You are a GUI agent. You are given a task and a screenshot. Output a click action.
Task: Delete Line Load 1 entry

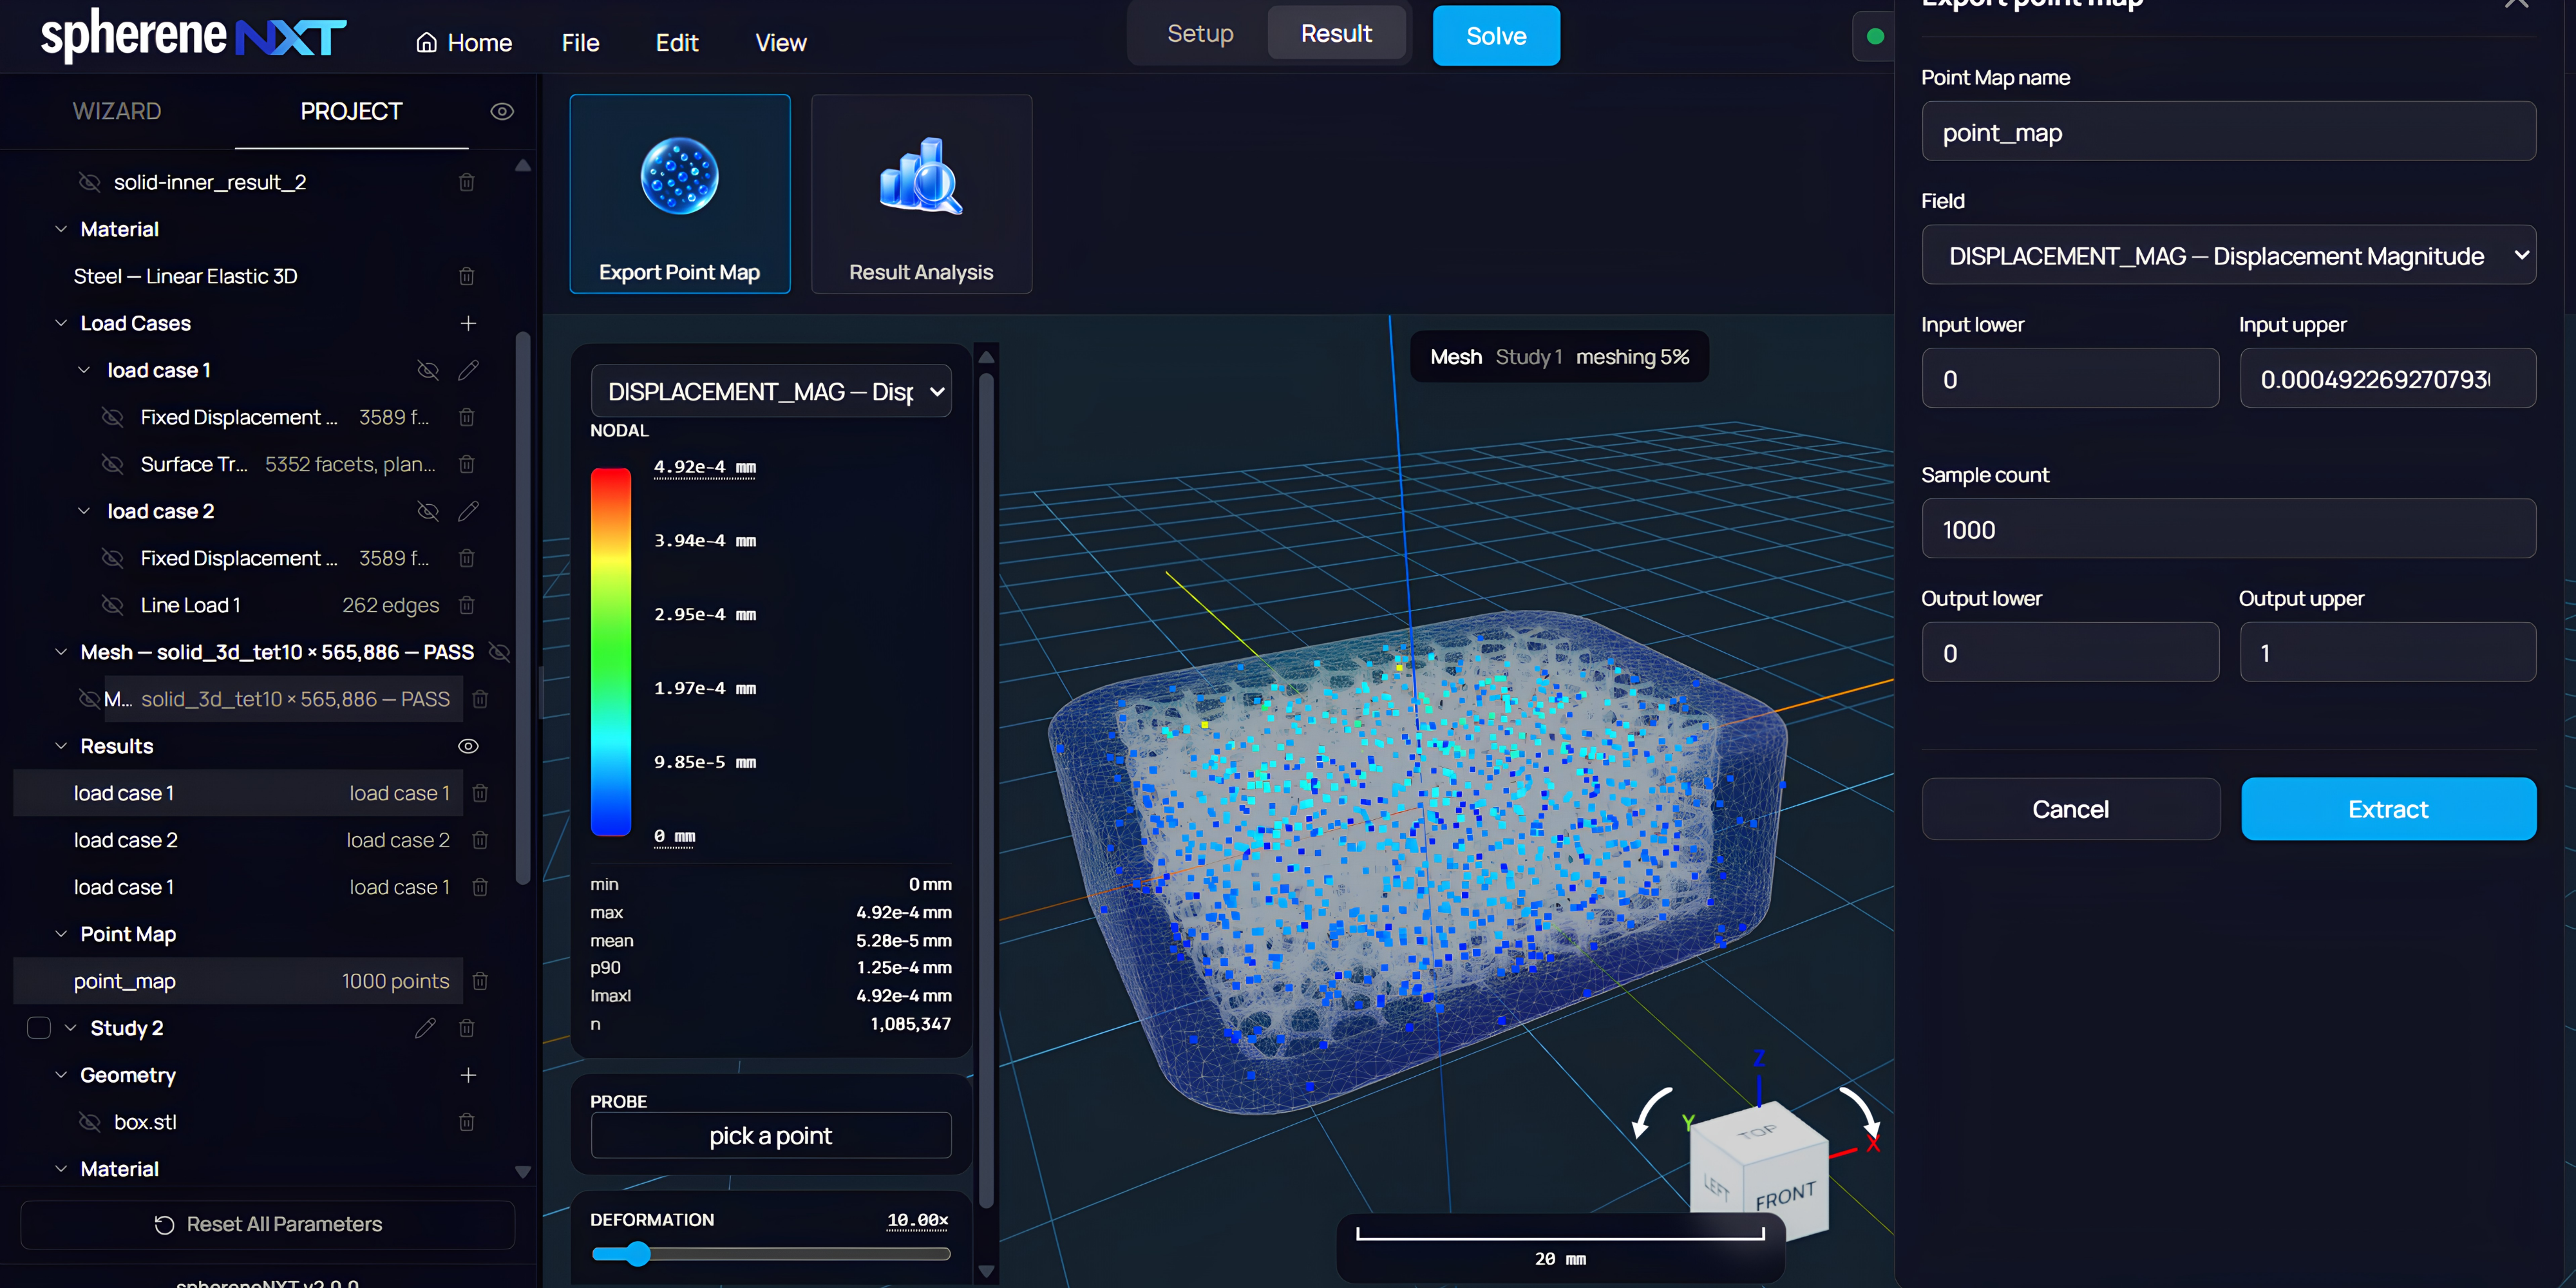466,605
